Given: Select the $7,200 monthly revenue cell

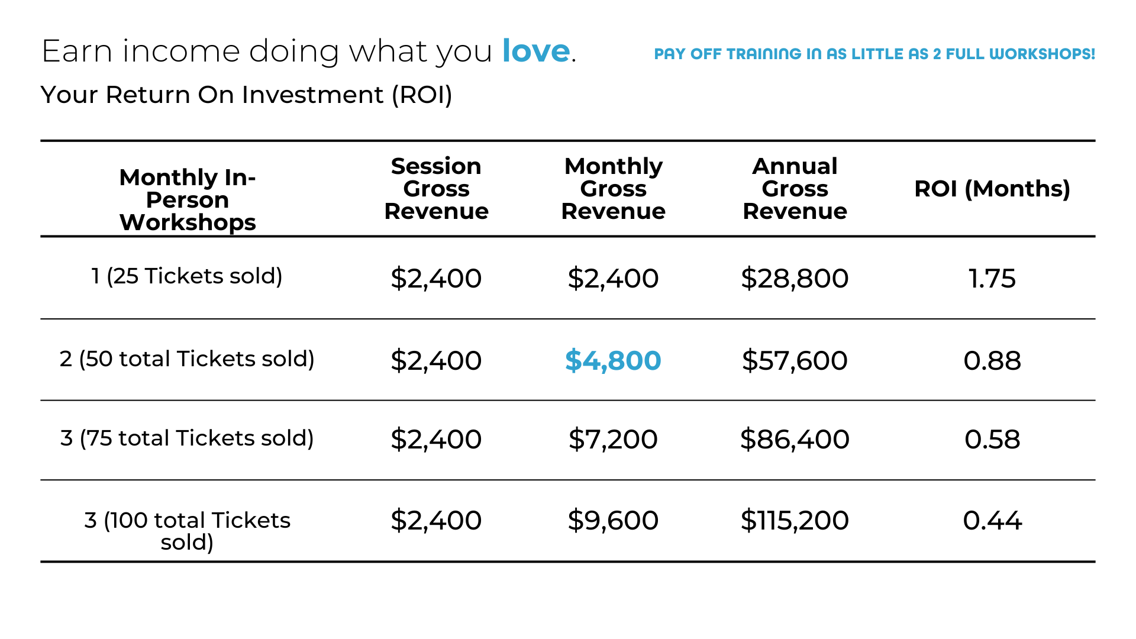Looking at the screenshot, I should pos(613,439).
